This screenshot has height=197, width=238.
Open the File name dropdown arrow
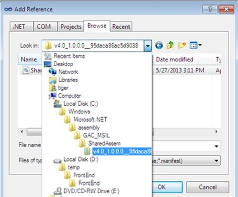(x=216, y=146)
